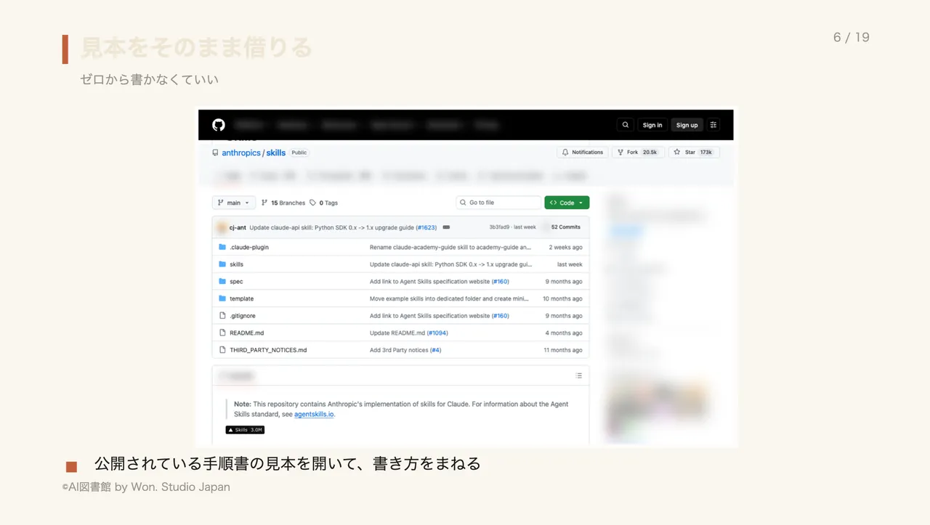The height and width of the screenshot is (525, 930).
Task: Open the README outline list icon
Action: coord(578,375)
